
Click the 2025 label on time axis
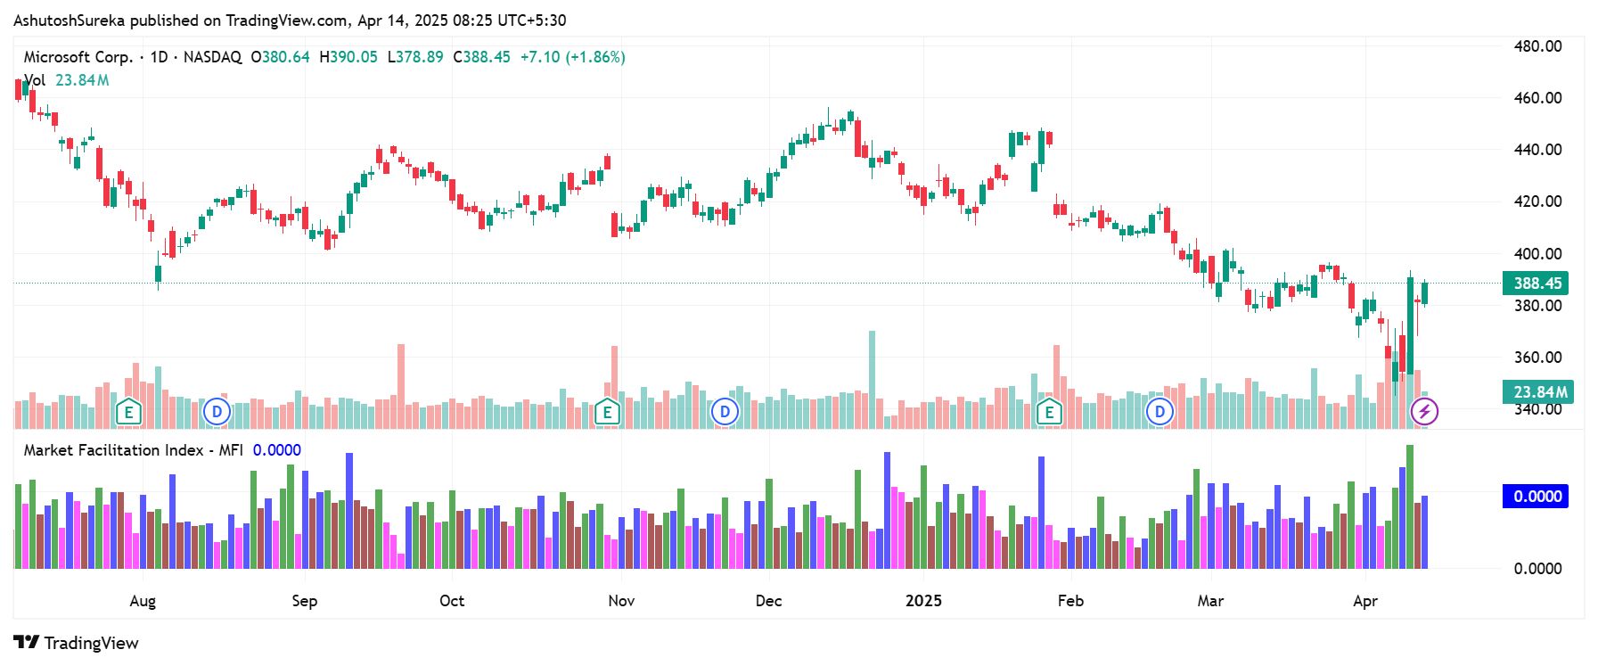923,601
